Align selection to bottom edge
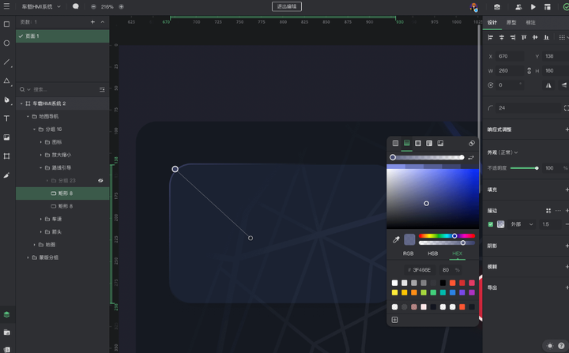 point(546,37)
